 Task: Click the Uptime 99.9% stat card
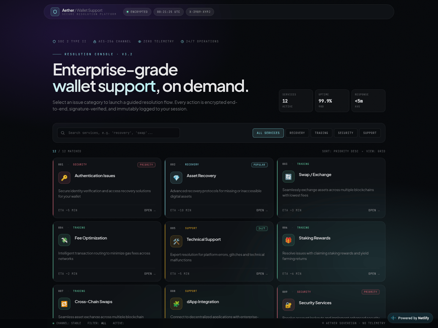(x=332, y=101)
